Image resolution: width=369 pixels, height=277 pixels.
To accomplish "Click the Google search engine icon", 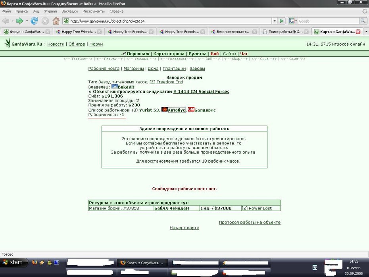I will click(292, 21).
